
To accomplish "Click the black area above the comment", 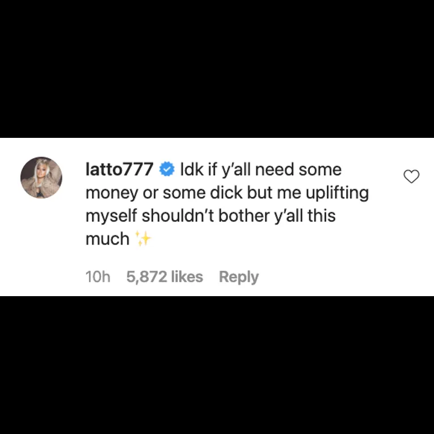I will (x=217, y=69).
